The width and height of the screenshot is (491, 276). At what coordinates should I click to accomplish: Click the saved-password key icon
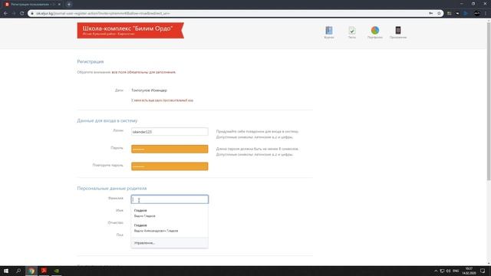pyautogui.click(x=431, y=14)
